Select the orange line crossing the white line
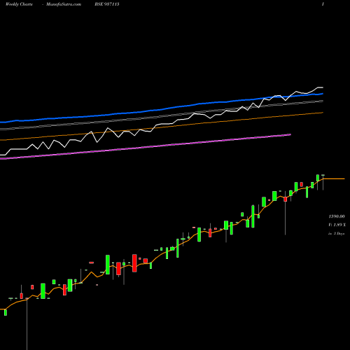Image resolution: width=350 pixels, height=350 pixels. click(x=161, y=127)
